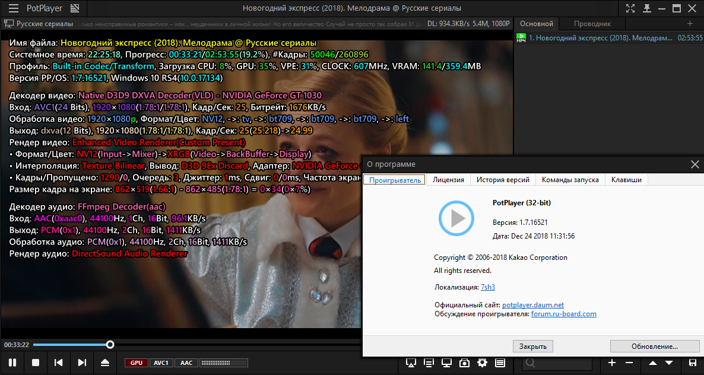
Task: Toggle the playlist panel icon
Action: 500,363
